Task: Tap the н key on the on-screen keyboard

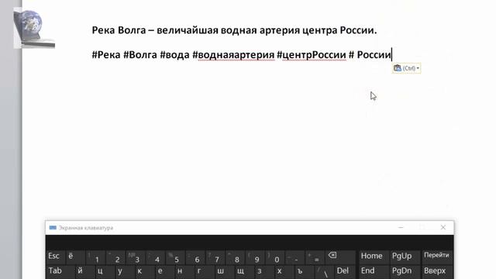Action: coord(184,272)
